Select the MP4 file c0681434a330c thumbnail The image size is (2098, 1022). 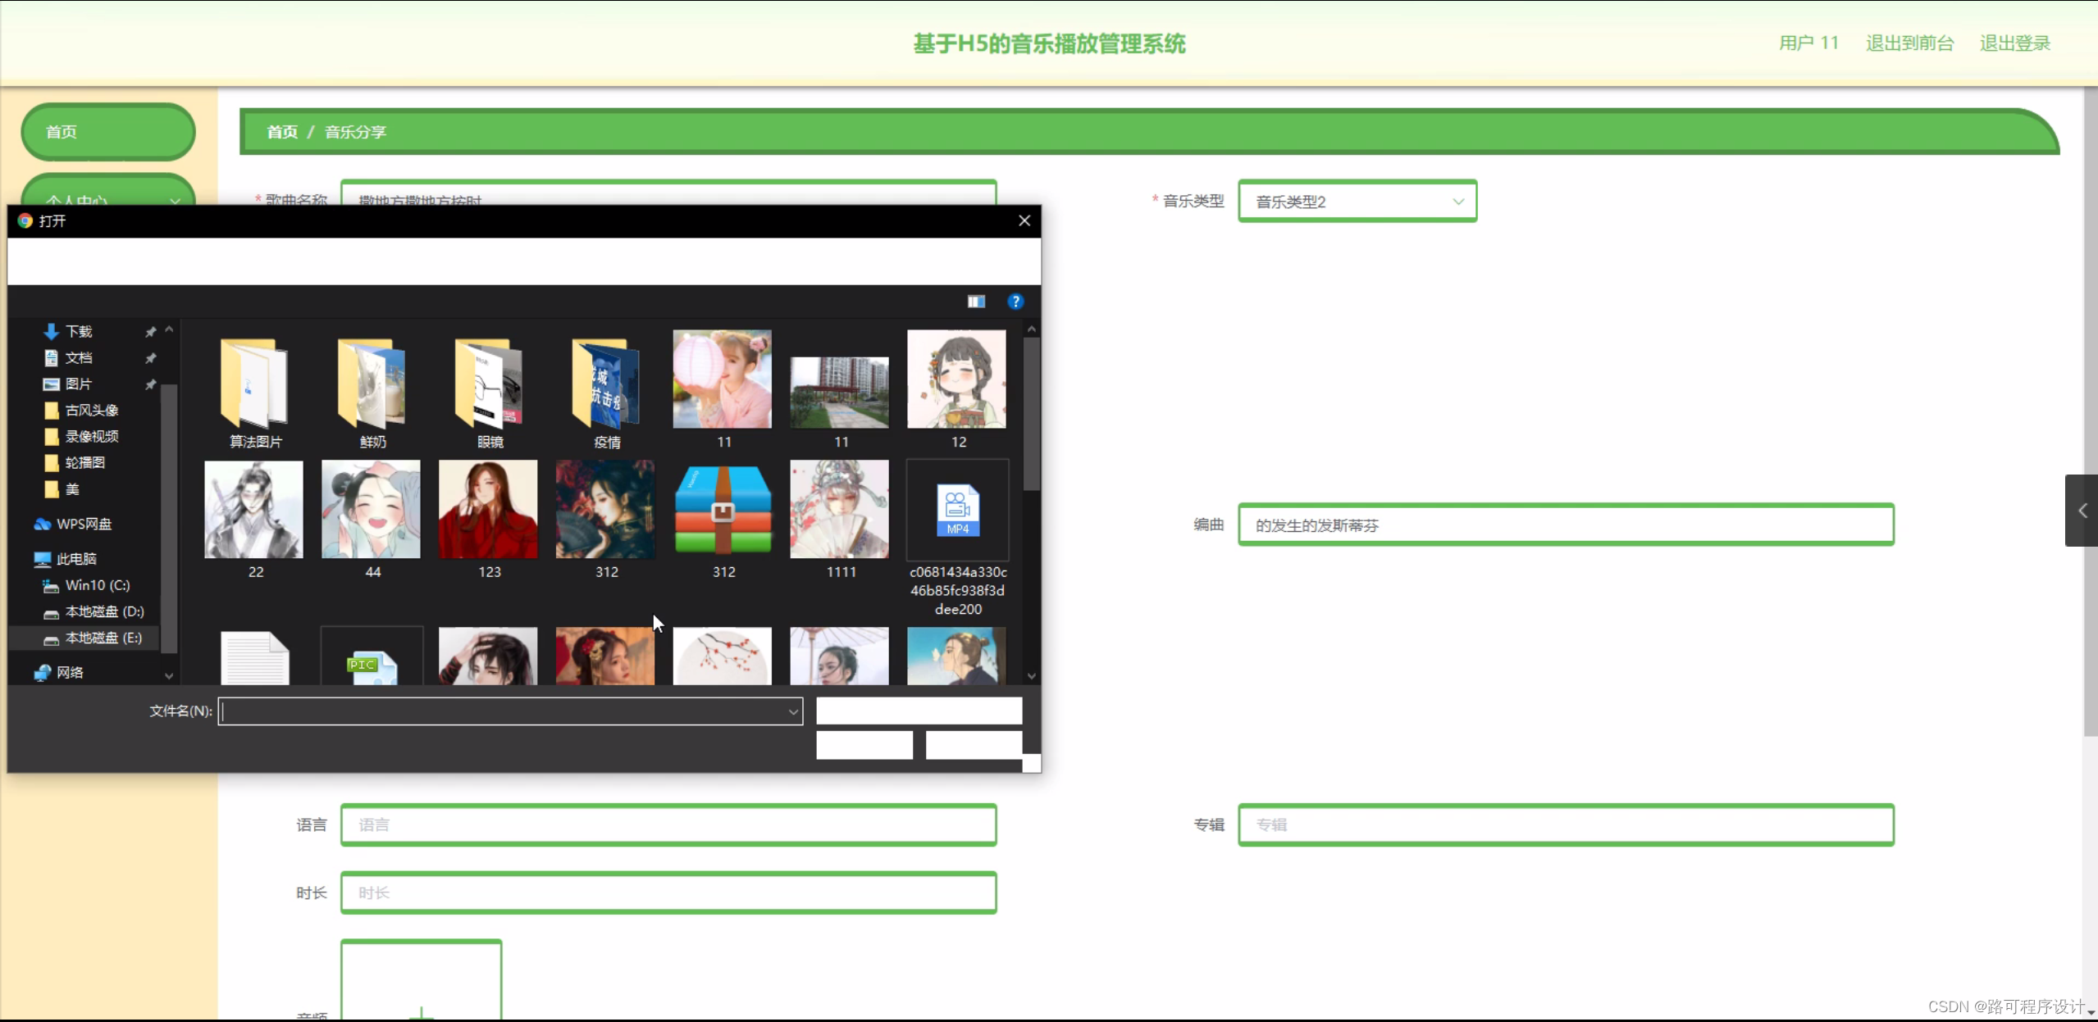pos(956,508)
